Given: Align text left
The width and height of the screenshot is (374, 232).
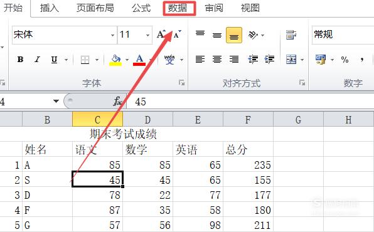Looking at the screenshot, I should pyautogui.click(x=200, y=59).
